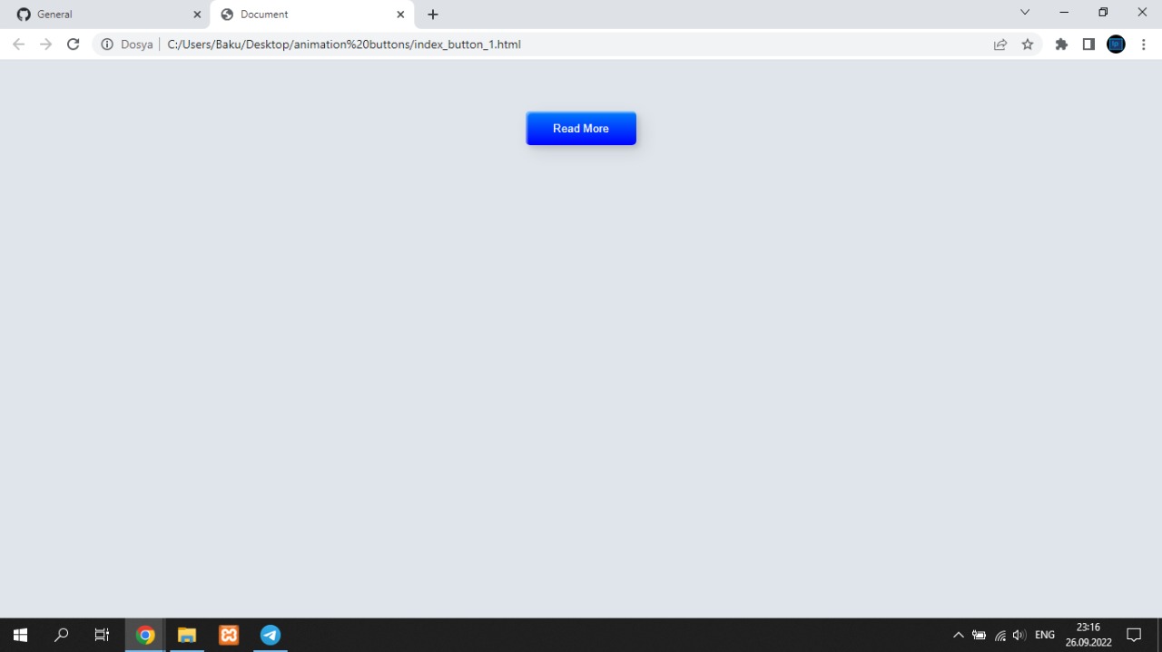The image size is (1162, 652).
Task: Click the speaker volume icon in system tray
Action: pyautogui.click(x=1019, y=635)
